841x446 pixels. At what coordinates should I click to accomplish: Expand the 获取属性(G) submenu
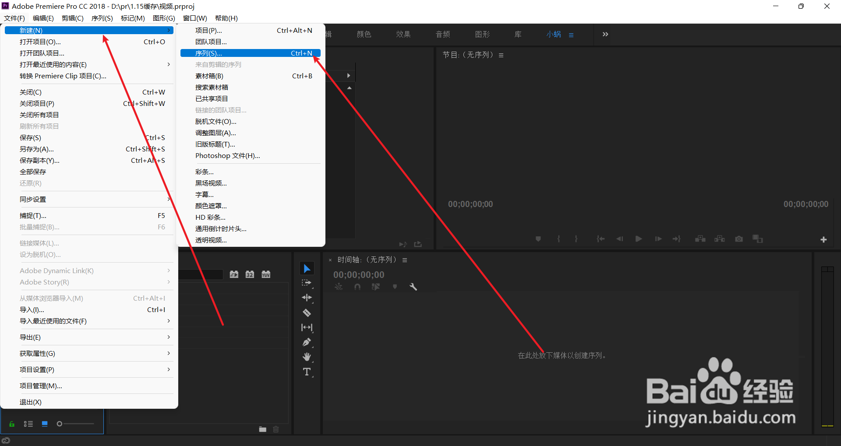coord(90,353)
